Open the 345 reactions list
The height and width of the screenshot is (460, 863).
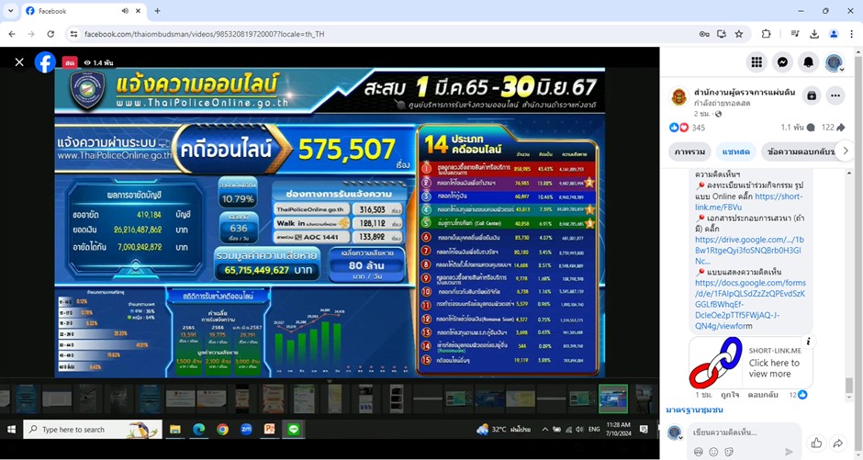click(x=699, y=128)
